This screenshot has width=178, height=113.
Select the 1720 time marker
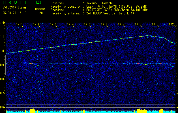172,25
